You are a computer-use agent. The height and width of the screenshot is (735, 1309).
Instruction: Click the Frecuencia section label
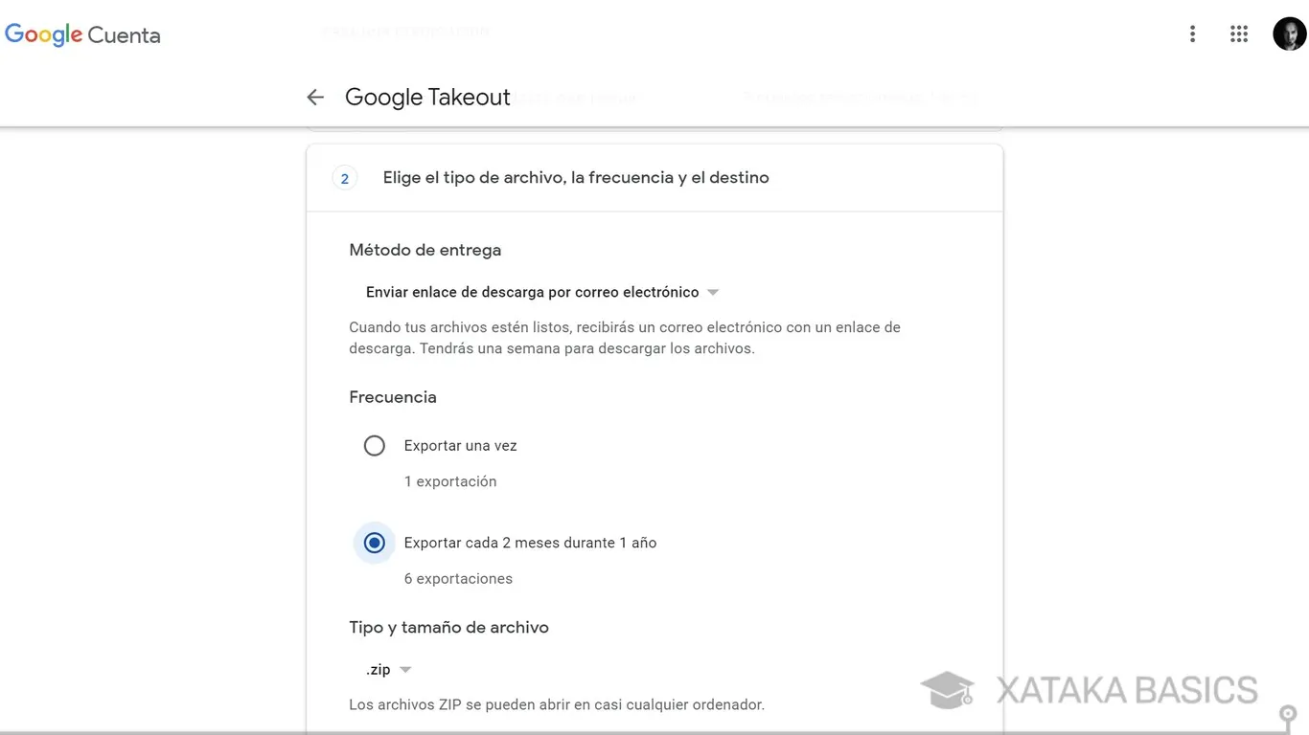393,397
